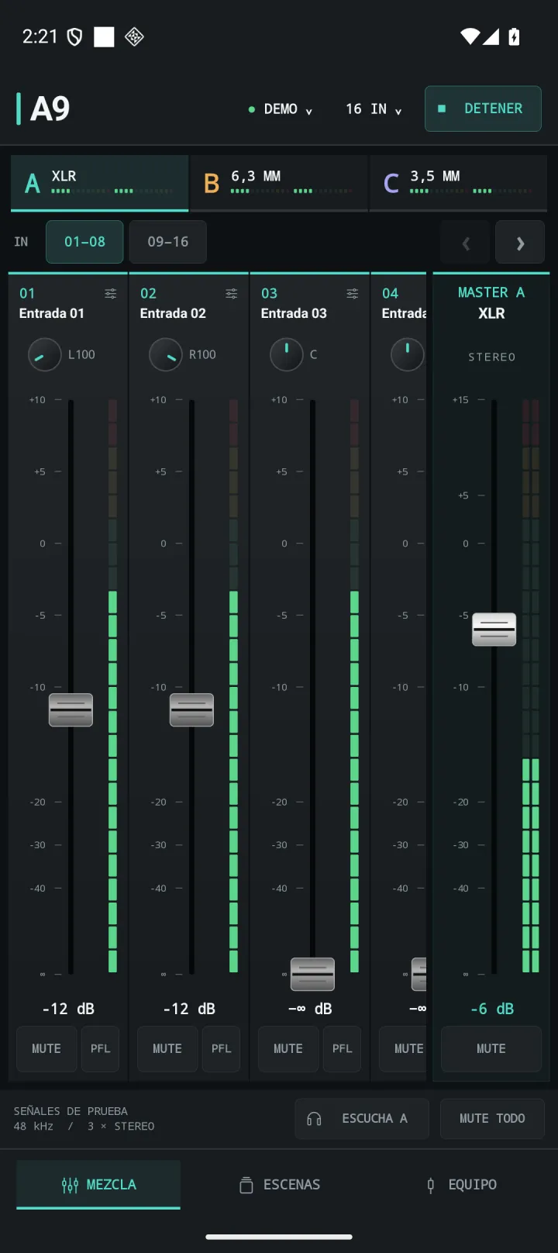558x1253 pixels.
Task: Tap the Equipo device icon
Action: [x=431, y=1185]
